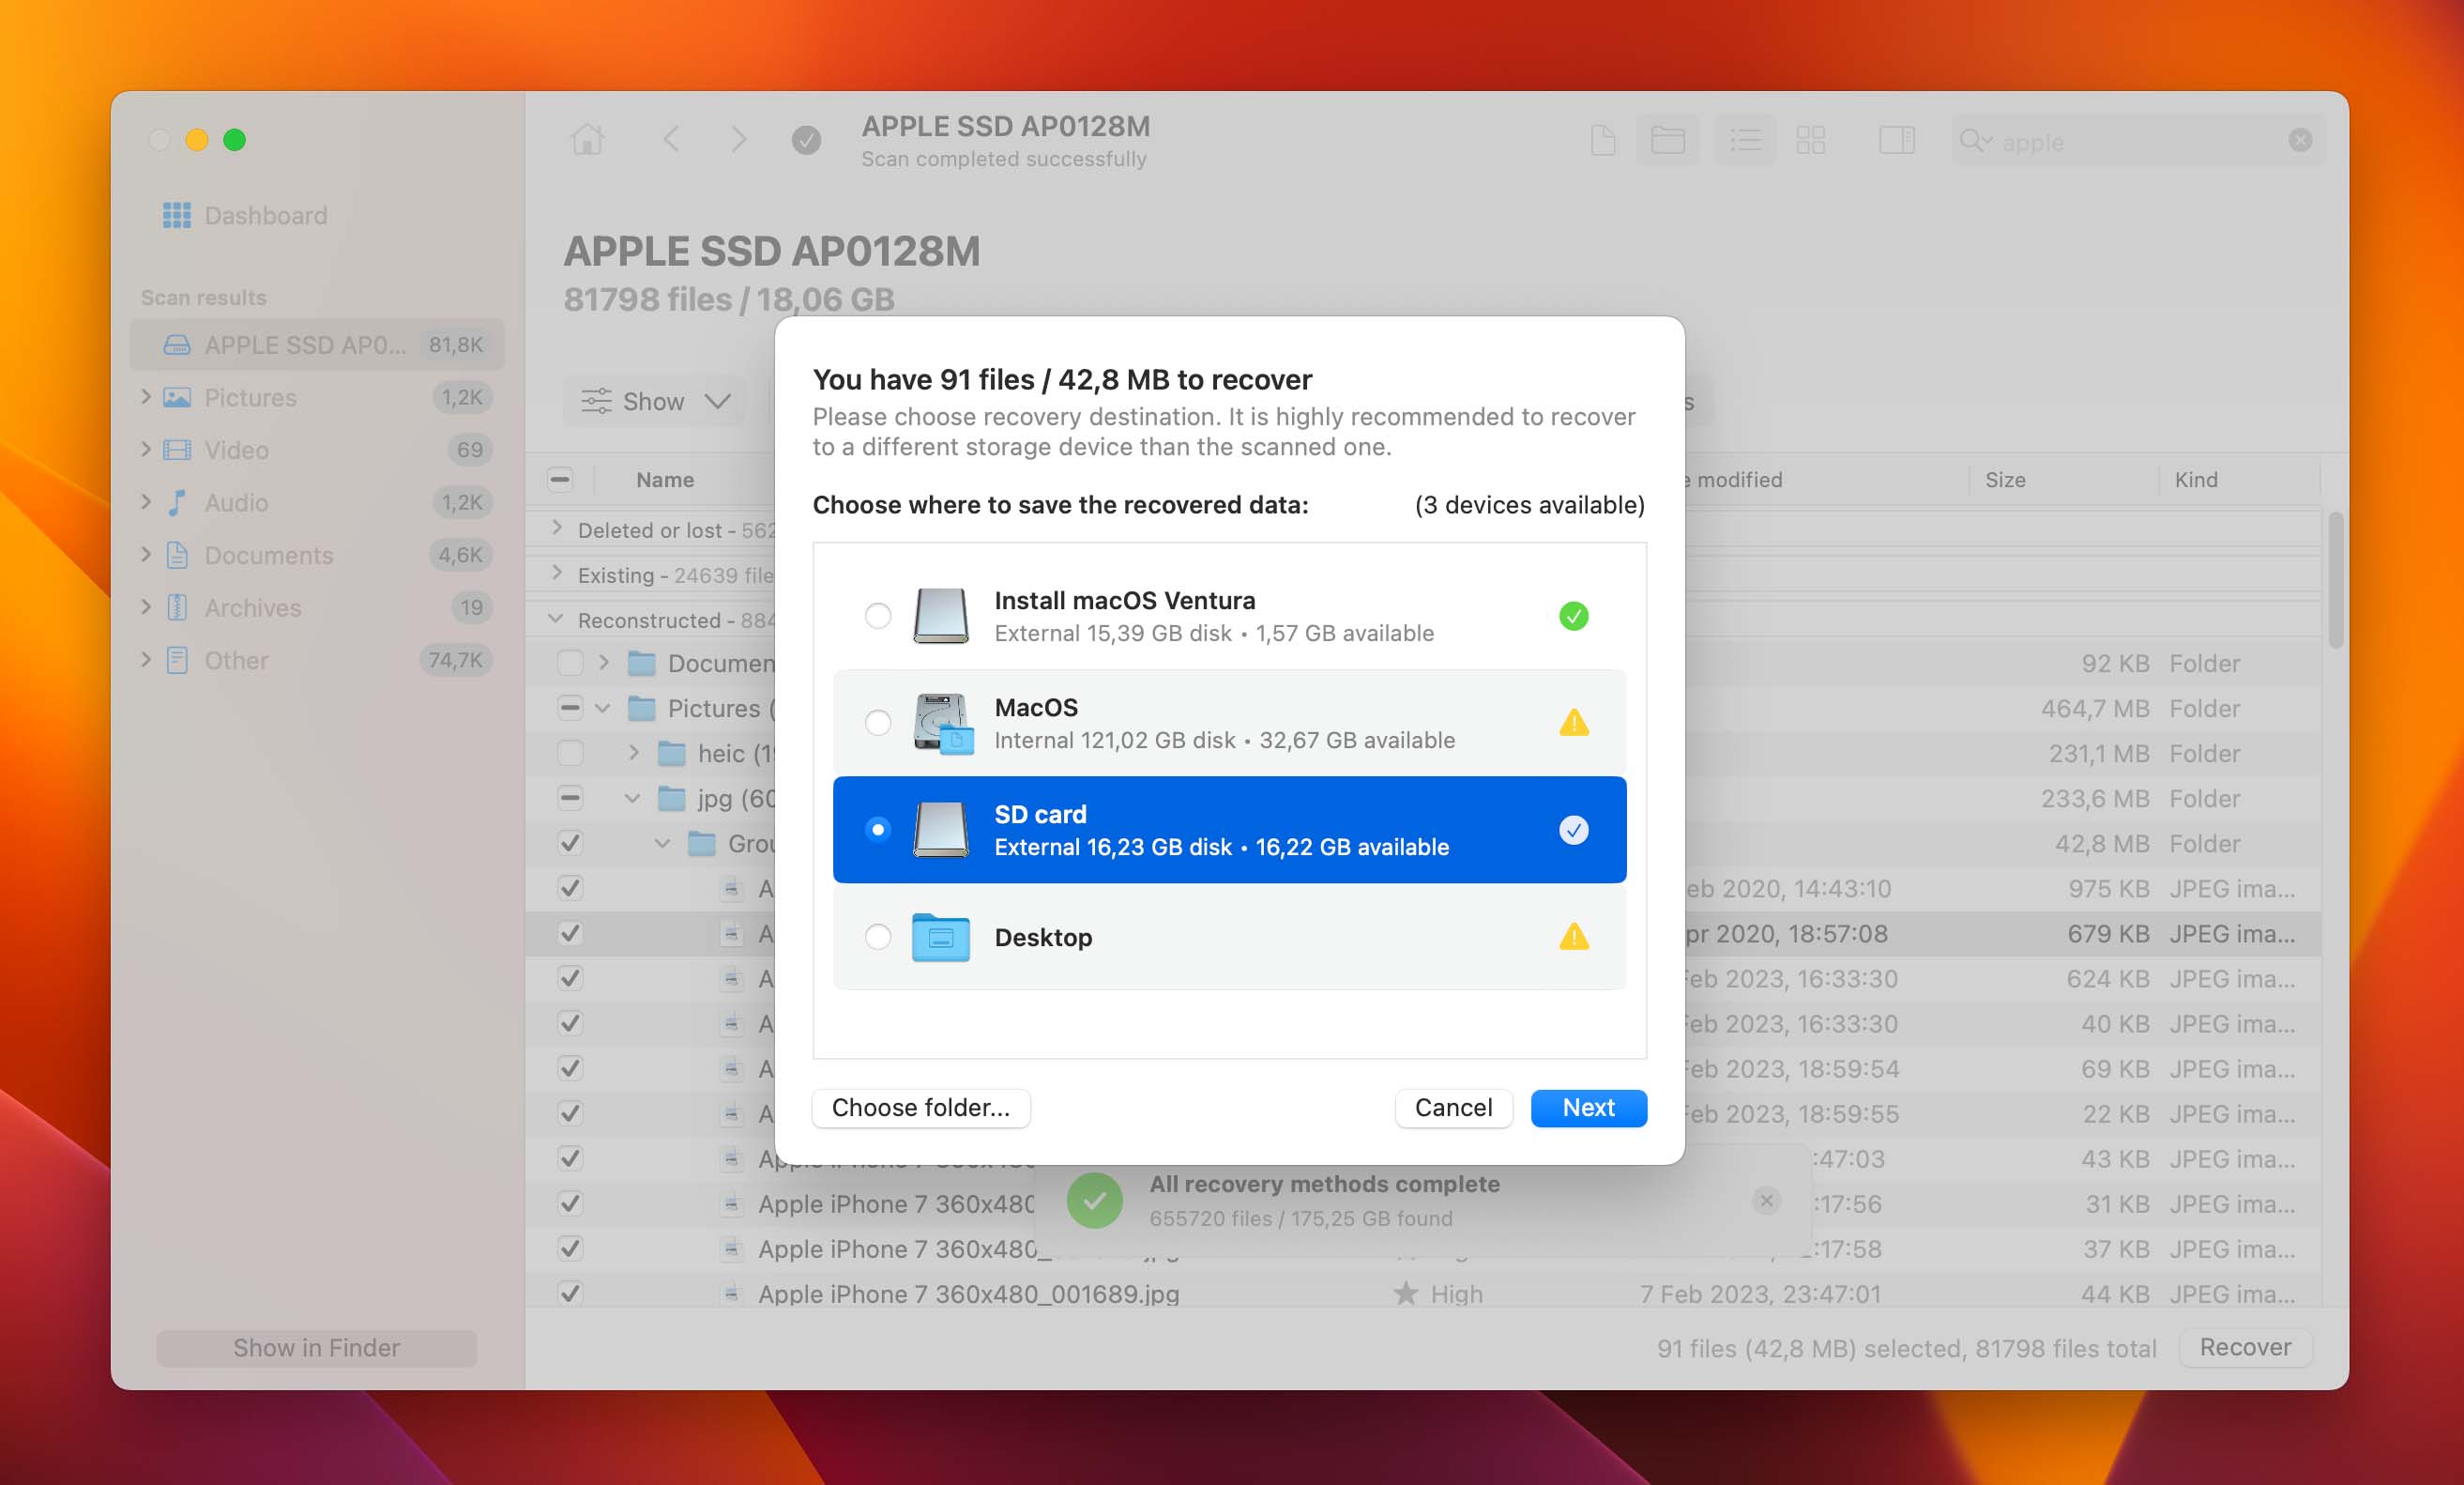Toggle the jpg folder checkbox

[x=570, y=798]
